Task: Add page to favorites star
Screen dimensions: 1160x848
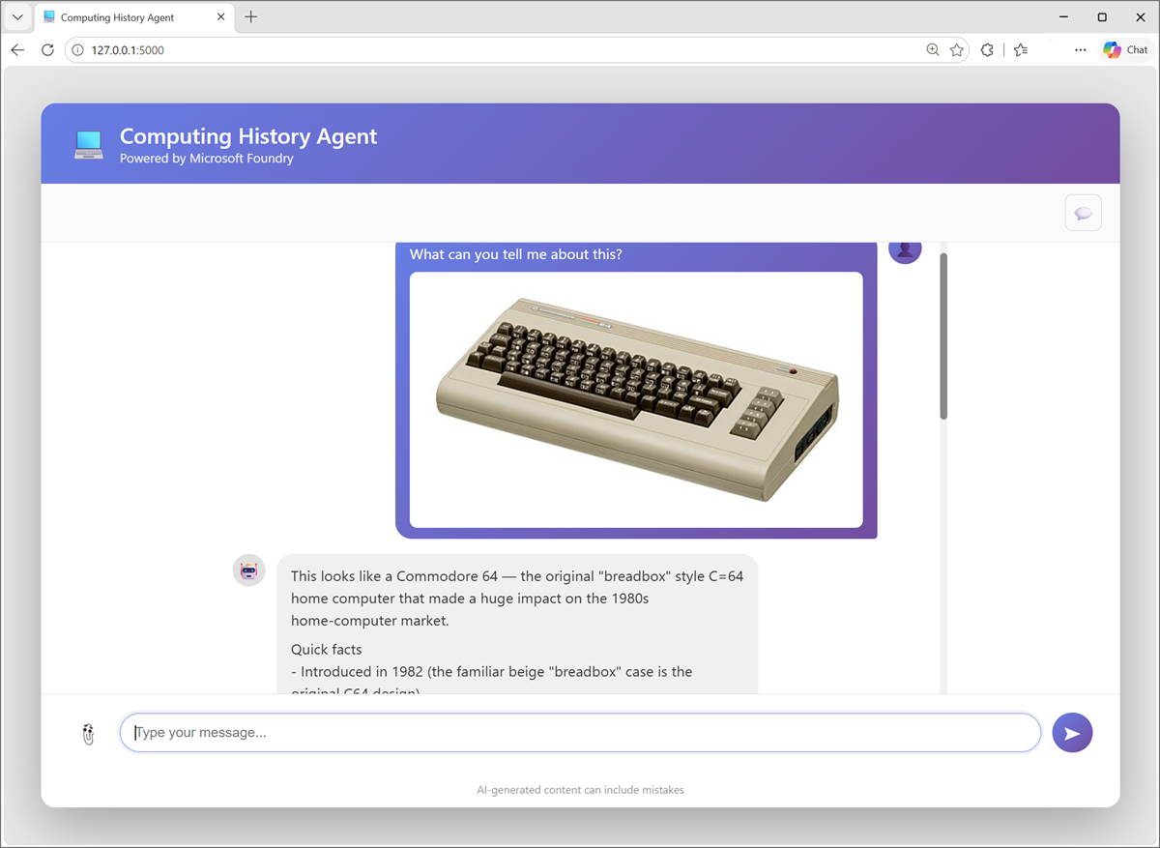Action: click(x=957, y=50)
